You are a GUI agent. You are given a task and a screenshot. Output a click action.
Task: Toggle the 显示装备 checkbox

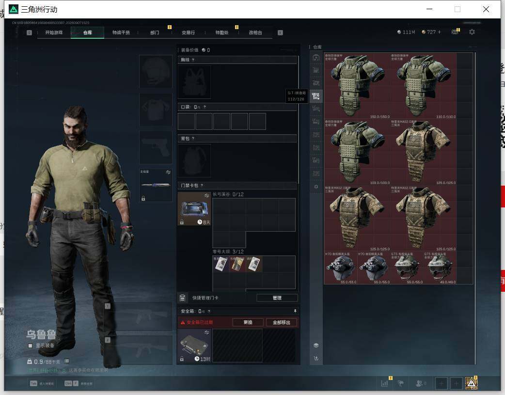pos(30,346)
